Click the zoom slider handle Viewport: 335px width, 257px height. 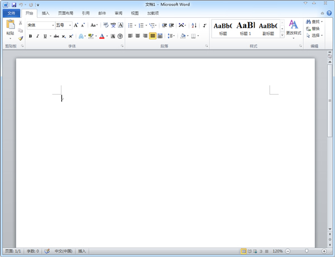tap(307, 251)
